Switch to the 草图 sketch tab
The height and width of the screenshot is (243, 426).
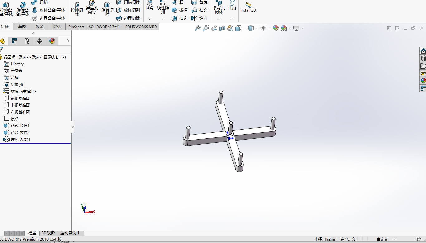tap(22, 27)
